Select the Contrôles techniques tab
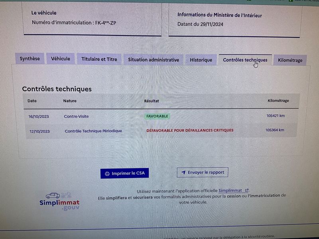 tap(245, 60)
